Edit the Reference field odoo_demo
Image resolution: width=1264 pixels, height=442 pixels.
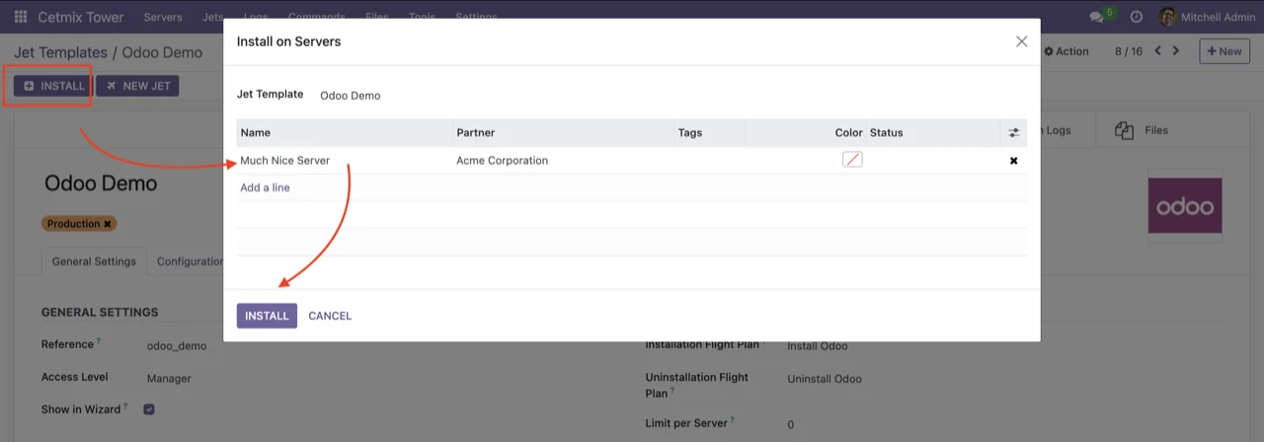pos(177,346)
